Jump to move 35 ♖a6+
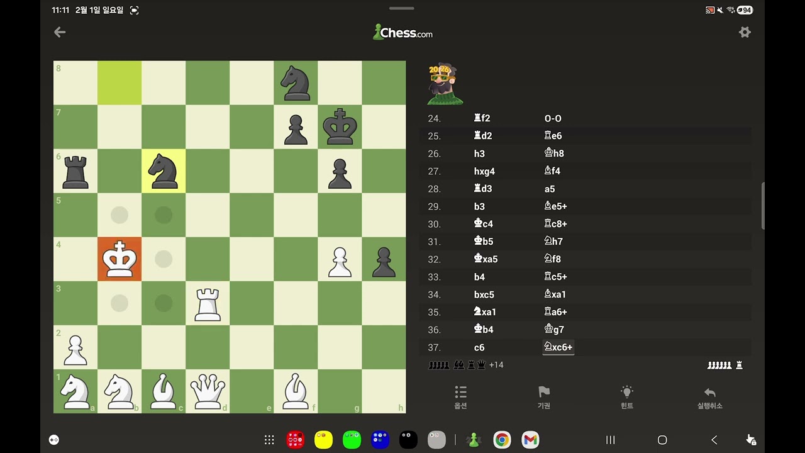The height and width of the screenshot is (453, 805). click(x=556, y=312)
